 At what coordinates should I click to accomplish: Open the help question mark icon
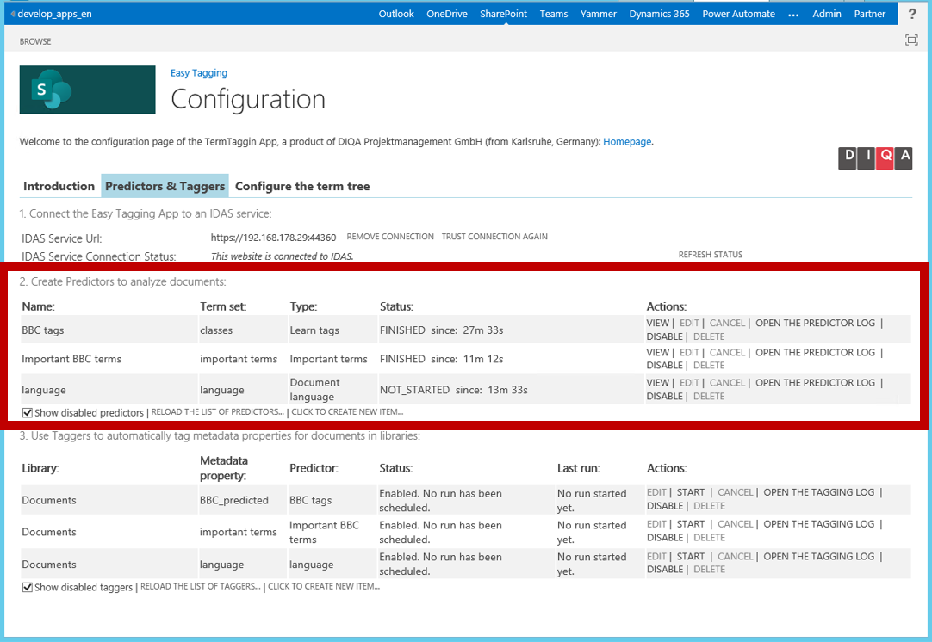pyautogui.click(x=912, y=14)
